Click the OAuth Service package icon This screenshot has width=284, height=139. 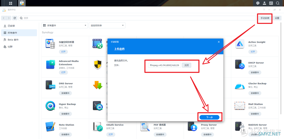pos(98,126)
